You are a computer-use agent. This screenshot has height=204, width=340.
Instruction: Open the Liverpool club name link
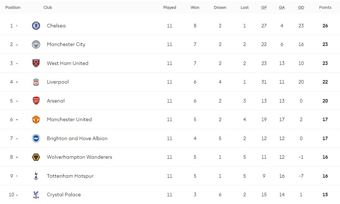click(x=58, y=82)
